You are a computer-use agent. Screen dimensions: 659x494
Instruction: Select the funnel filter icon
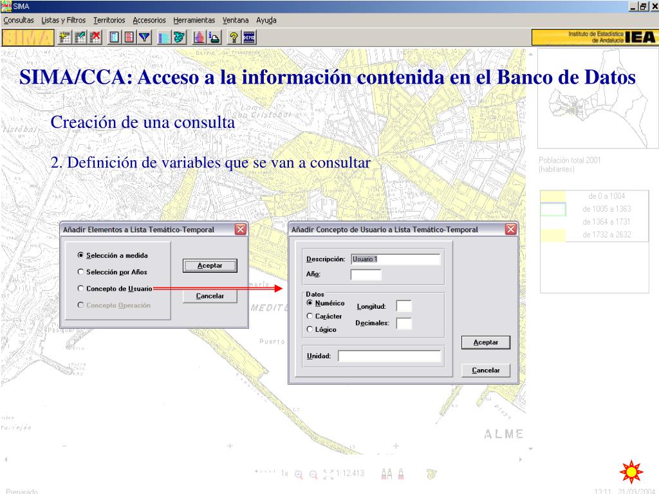tap(145, 37)
